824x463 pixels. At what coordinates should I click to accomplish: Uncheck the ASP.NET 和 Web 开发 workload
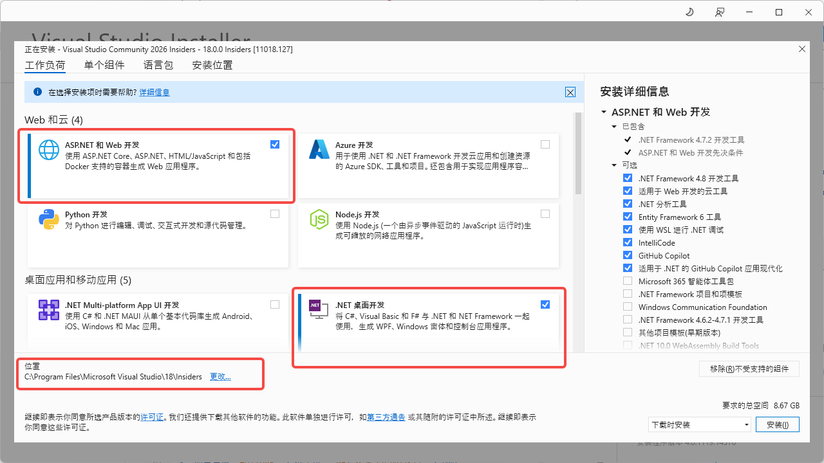[x=275, y=145]
